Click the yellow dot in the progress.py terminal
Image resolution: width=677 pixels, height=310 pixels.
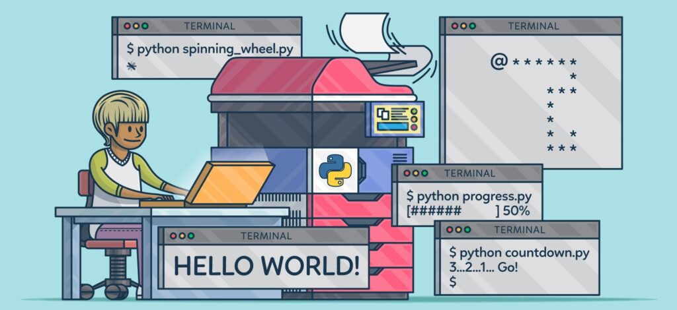pyautogui.click(x=415, y=173)
